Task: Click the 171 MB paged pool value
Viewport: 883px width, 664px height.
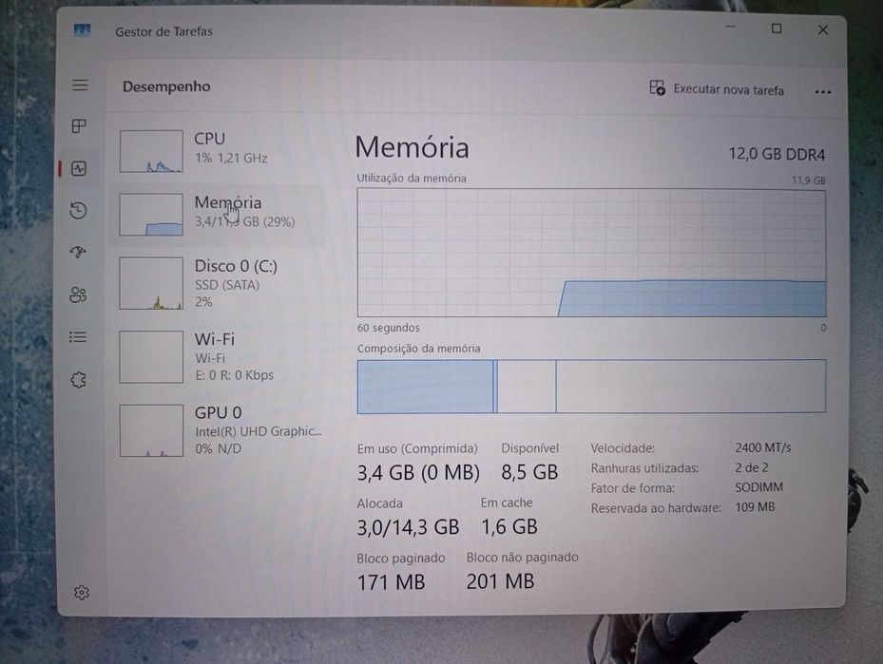Action: (391, 582)
